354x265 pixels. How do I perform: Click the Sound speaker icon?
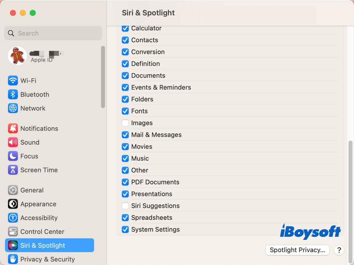point(13,142)
